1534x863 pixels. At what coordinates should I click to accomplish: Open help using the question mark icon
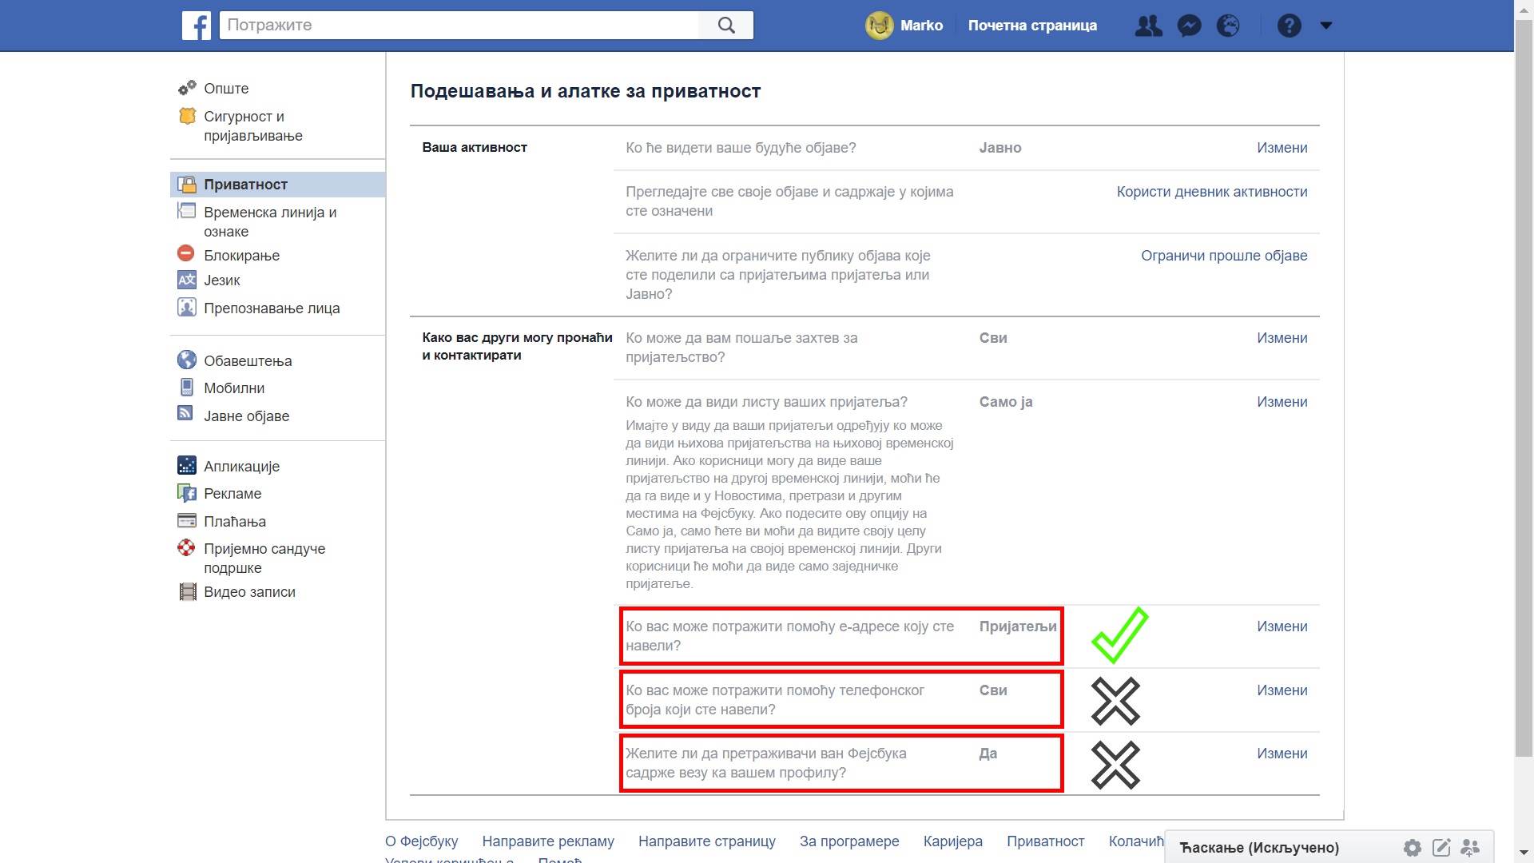1288,25
